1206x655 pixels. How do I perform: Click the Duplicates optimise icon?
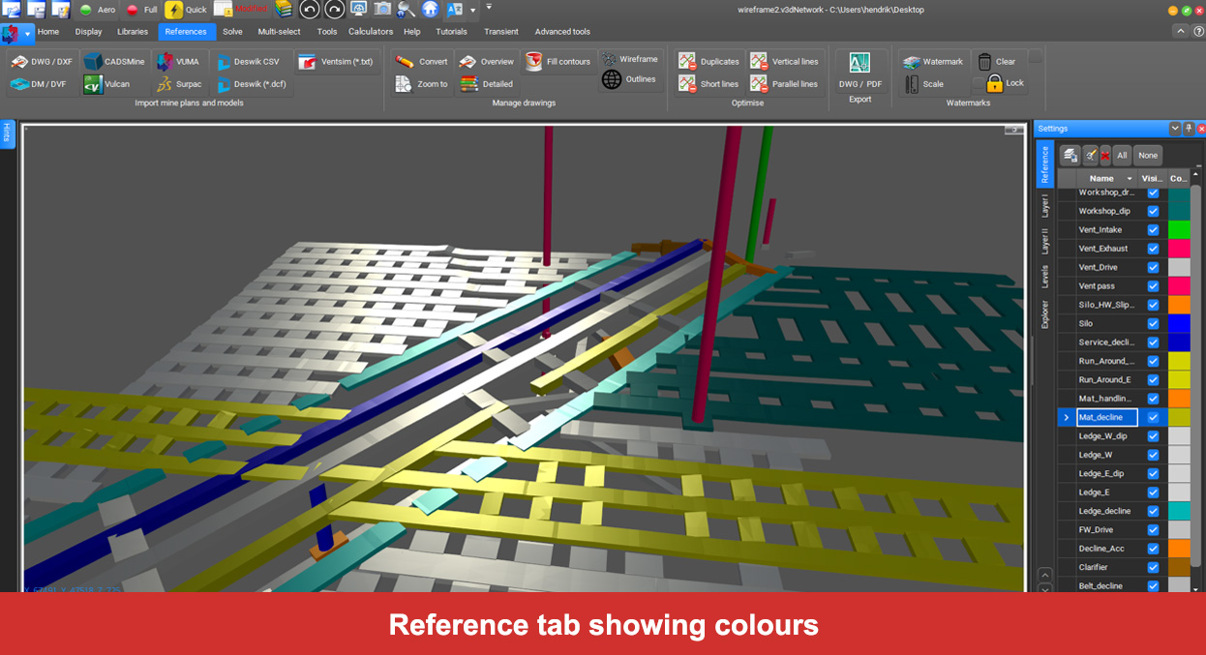click(x=687, y=62)
